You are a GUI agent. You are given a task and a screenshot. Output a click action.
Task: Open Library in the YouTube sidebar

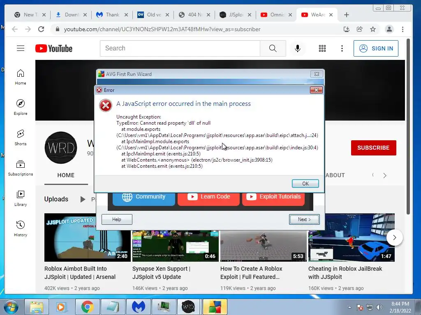[x=21, y=198]
